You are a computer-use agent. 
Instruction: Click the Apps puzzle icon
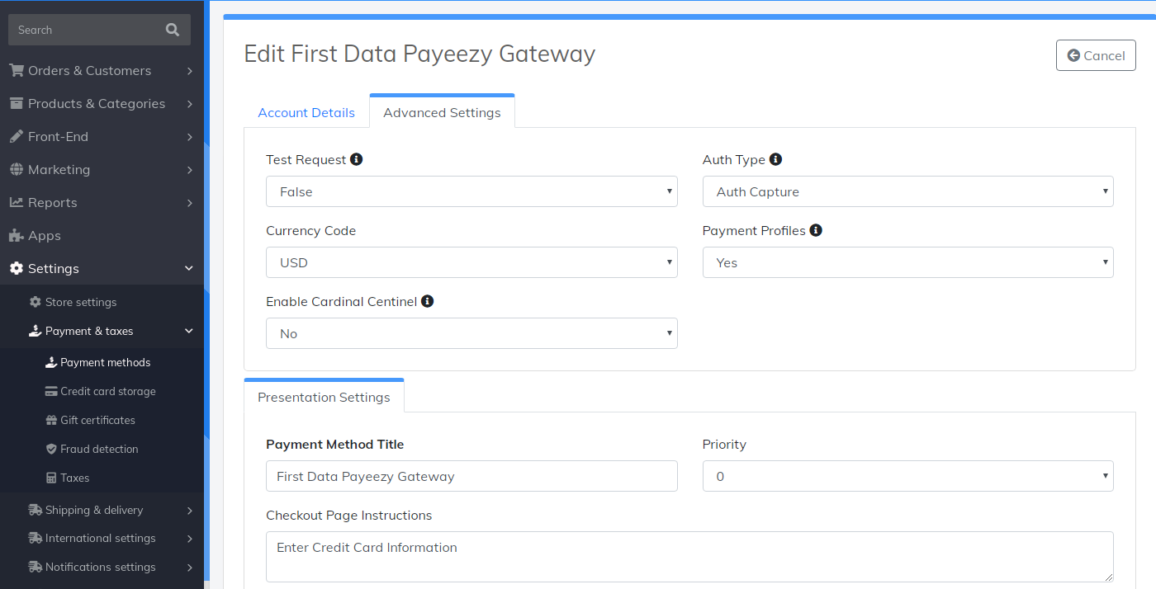pyautogui.click(x=17, y=235)
